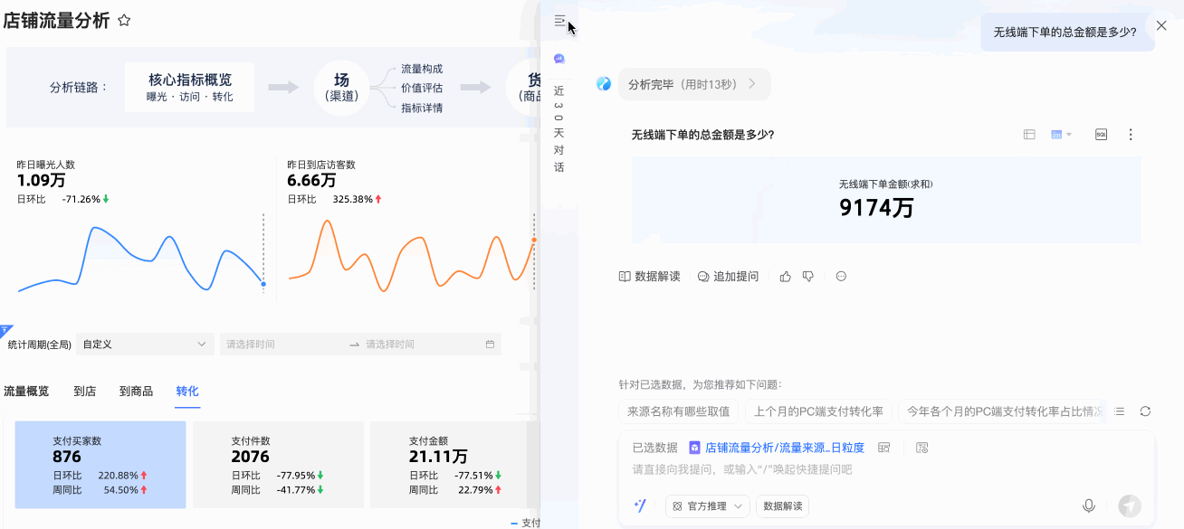
Task: Expand 分析完毕 (用时13秒) reasoning details
Action: pos(694,84)
